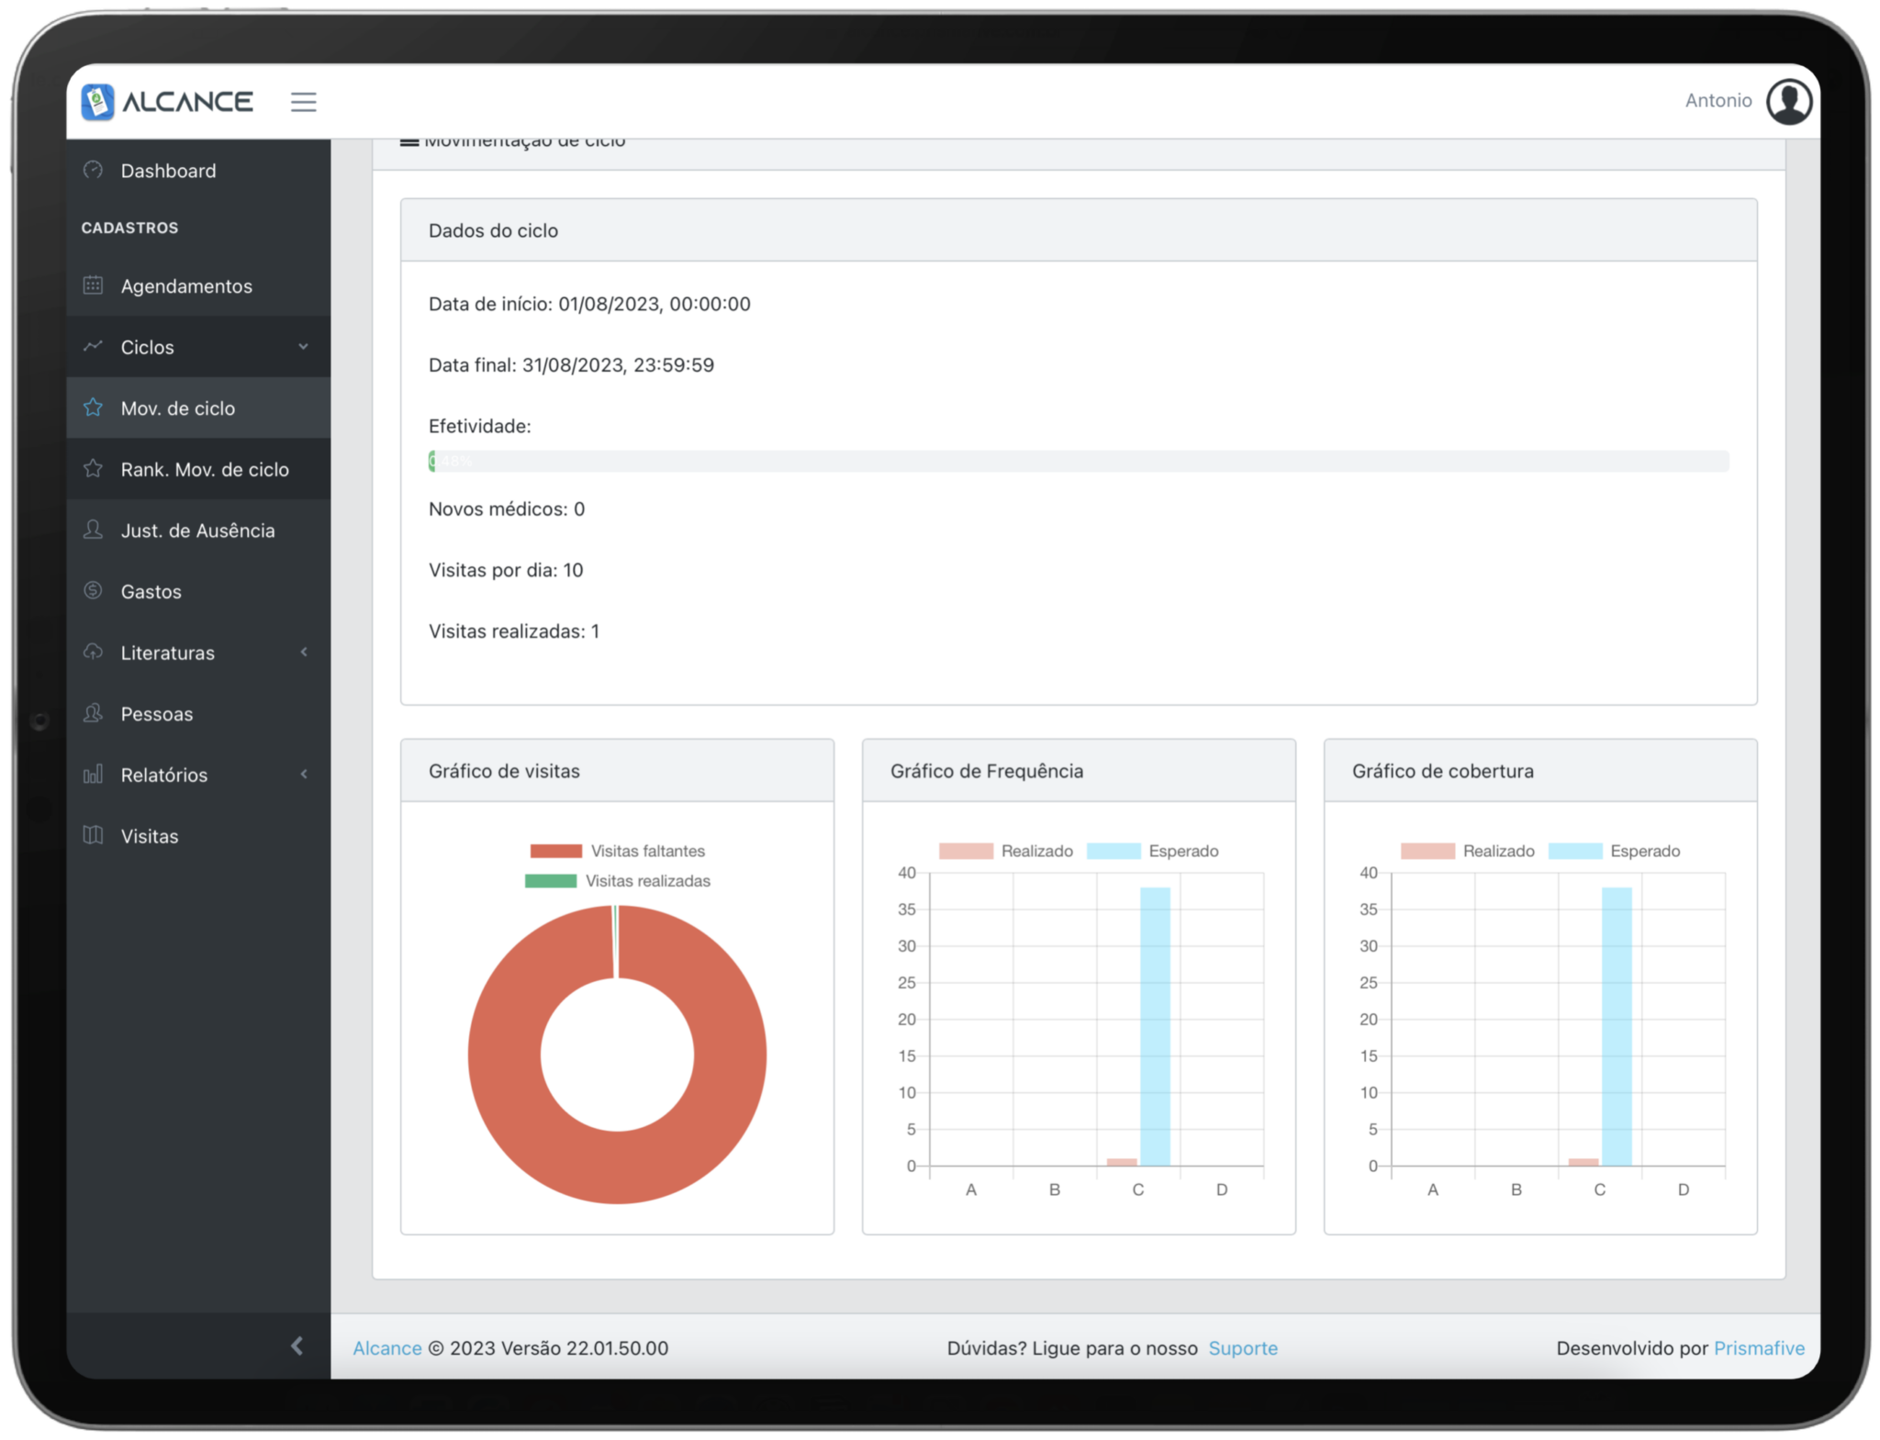1880x1440 pixels.
Task: Open the Antonio user avatar icon
Action: click(1788, 101)
